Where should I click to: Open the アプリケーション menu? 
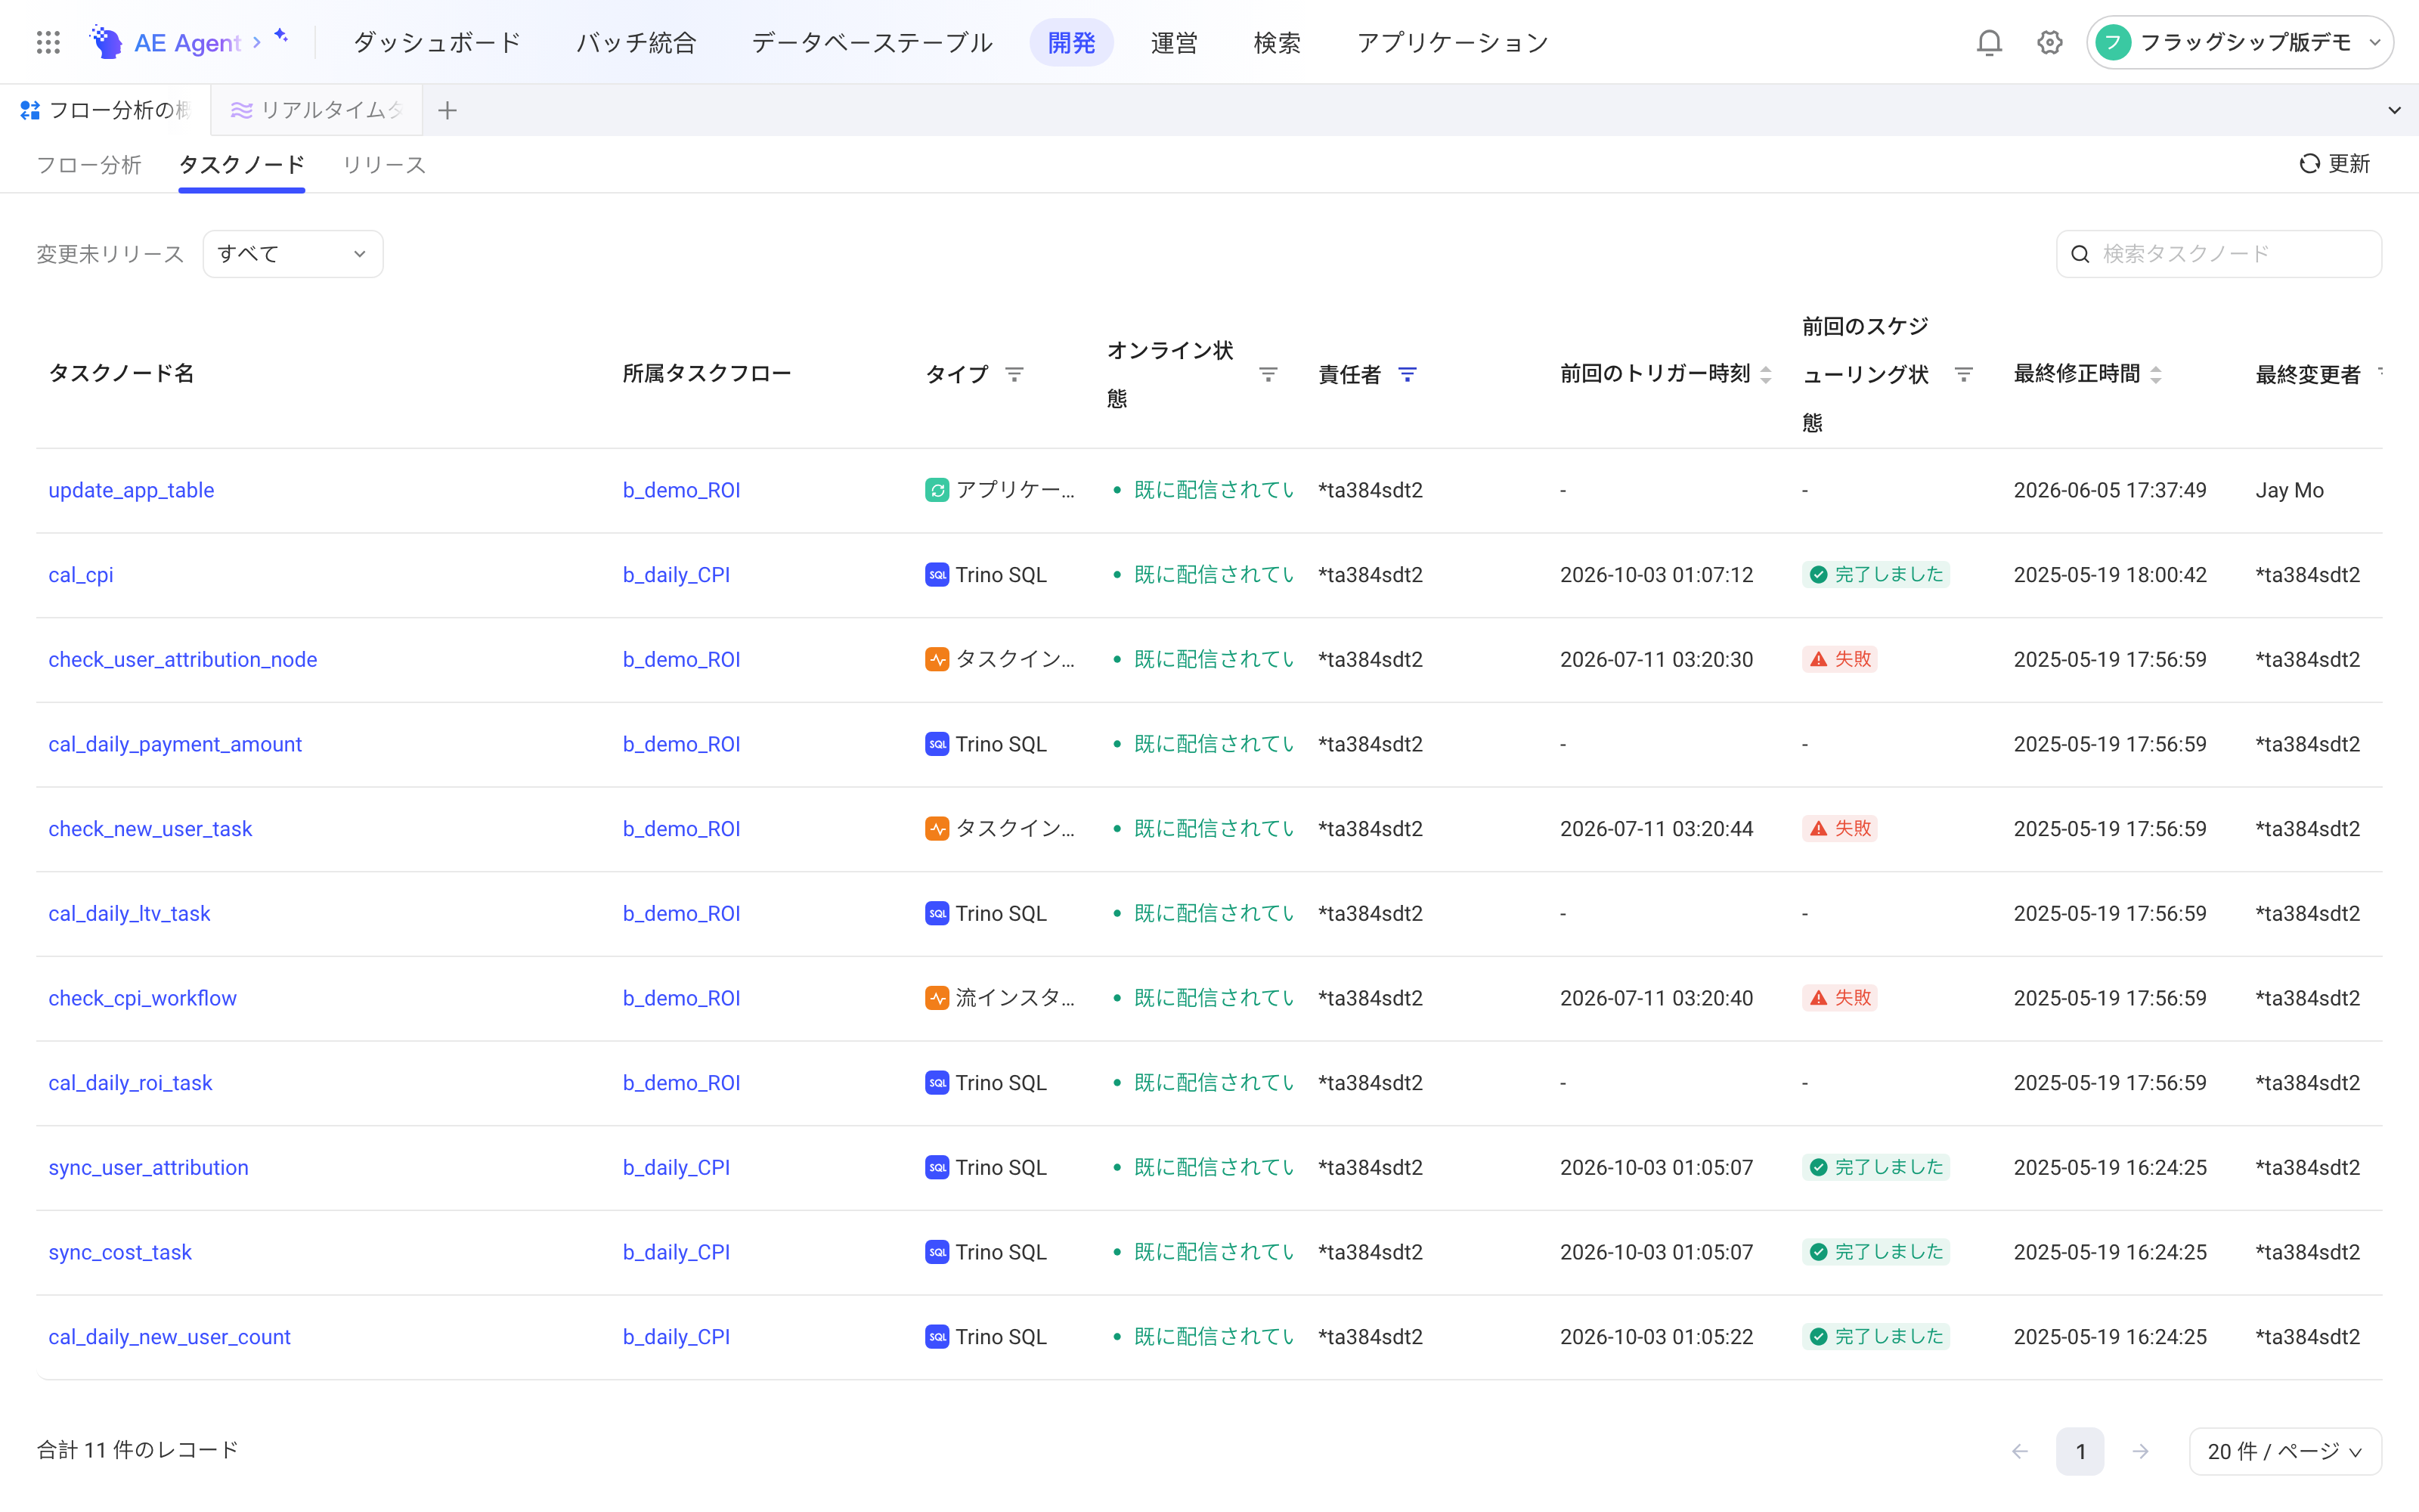pos(1452,42)
